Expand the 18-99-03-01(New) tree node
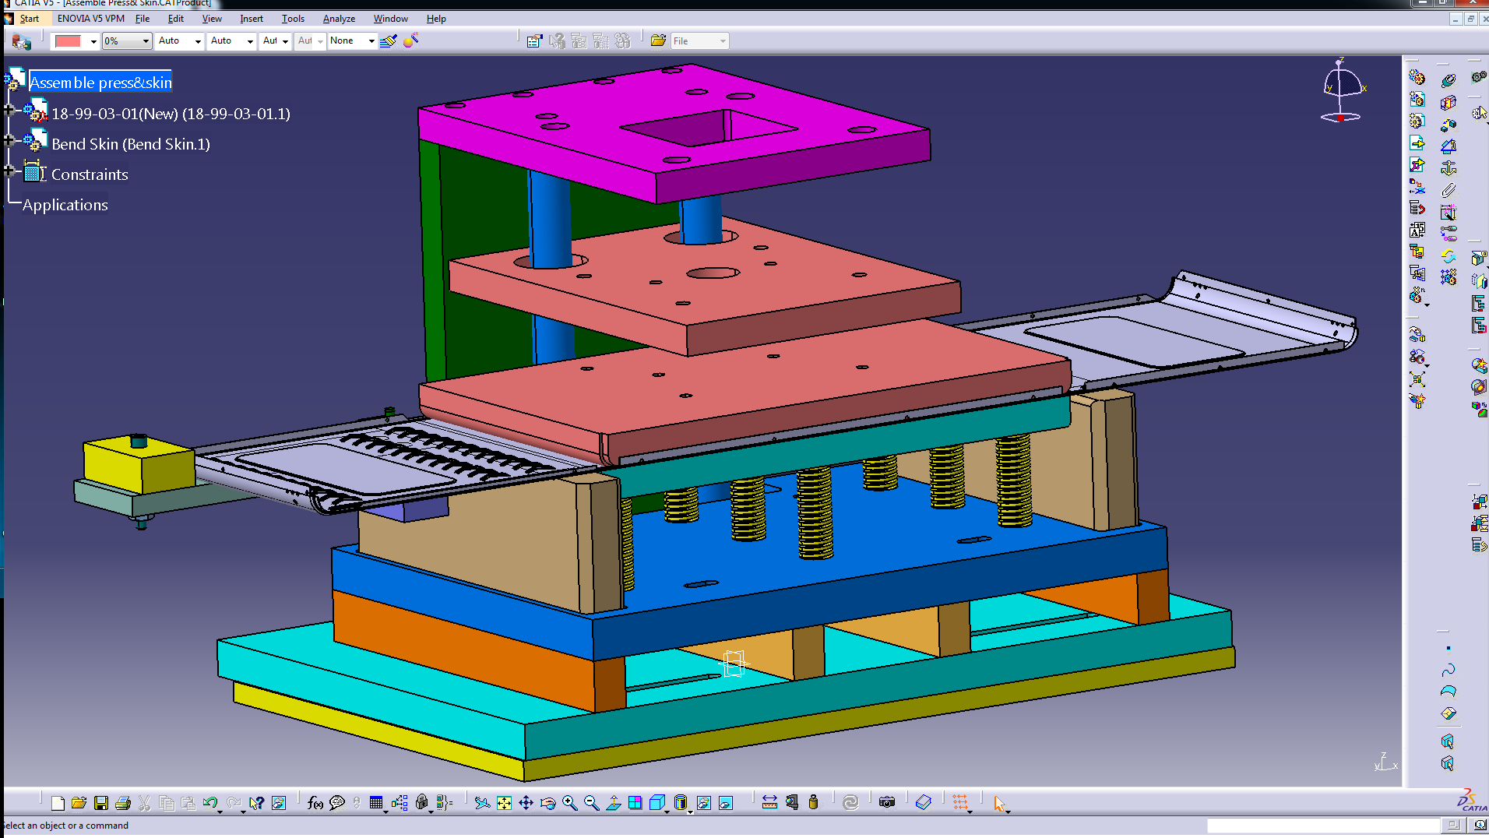 tap(9, 111)
